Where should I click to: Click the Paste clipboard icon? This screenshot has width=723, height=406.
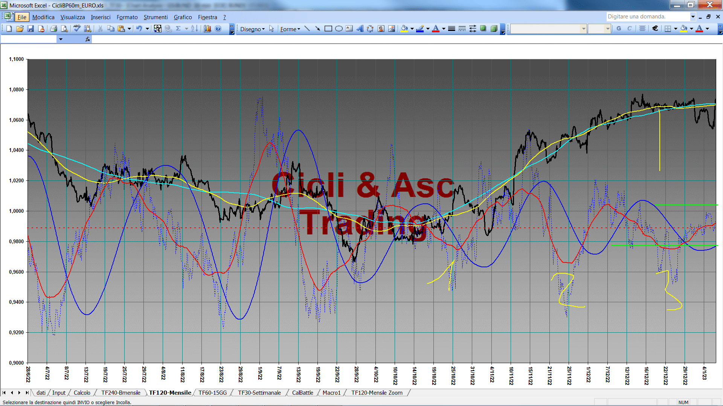pos(121,29)
